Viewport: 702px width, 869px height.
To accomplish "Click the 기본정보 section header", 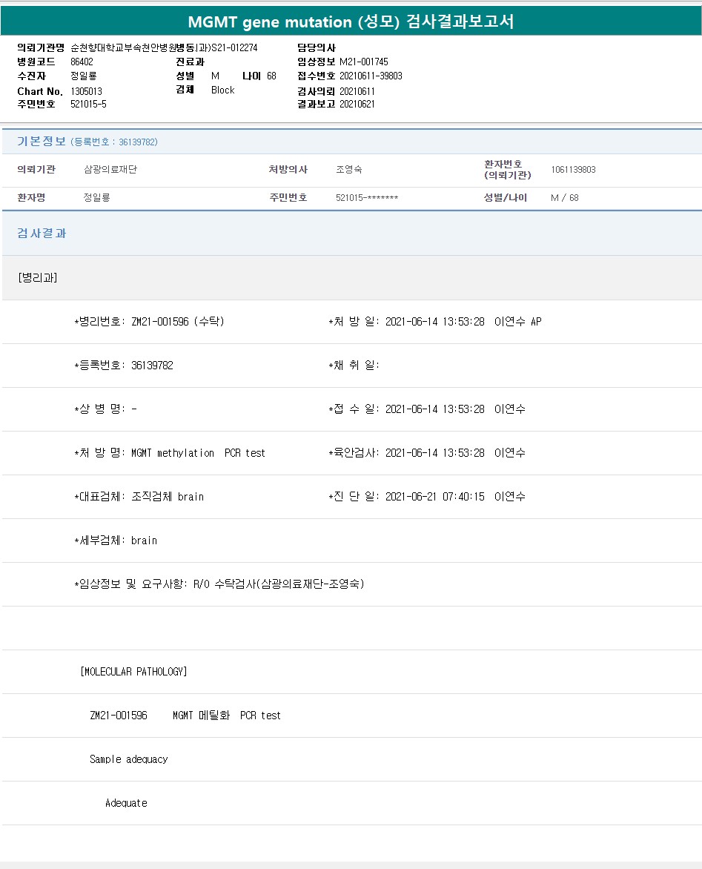I will click(x=42, y=142).
